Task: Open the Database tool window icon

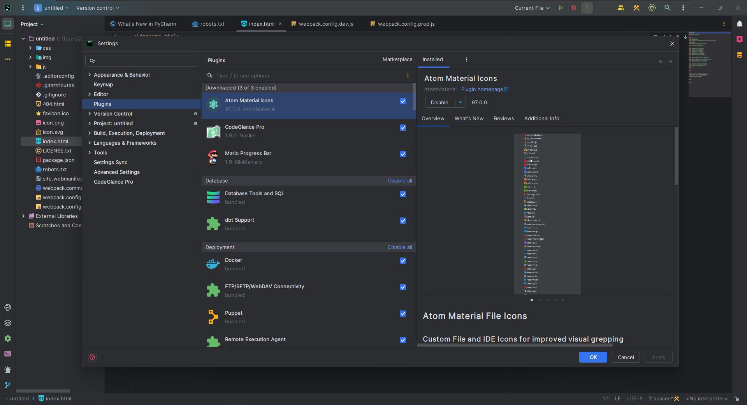Action: click(739, 55)
